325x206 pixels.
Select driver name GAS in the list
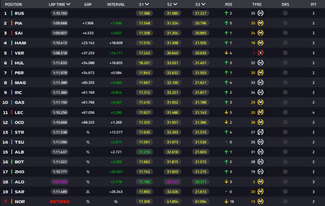[x=19, y=102]
